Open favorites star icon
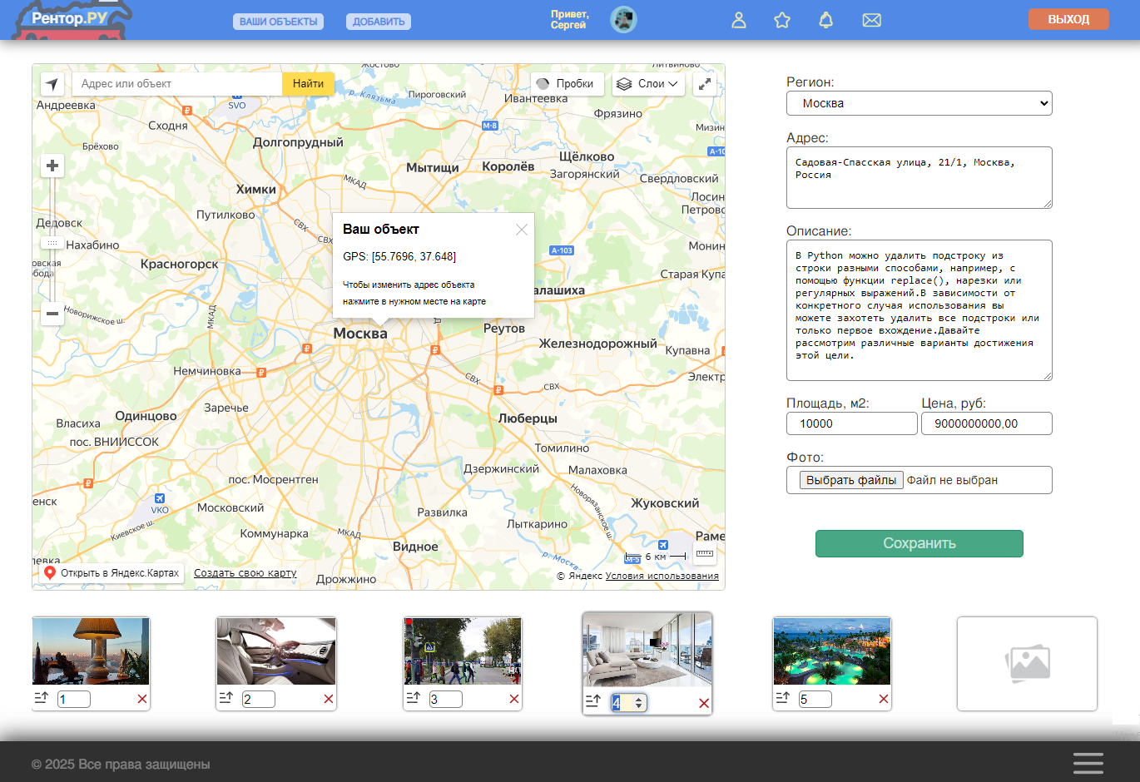Screen dimensions: 1140x782 tap(782, 20)
